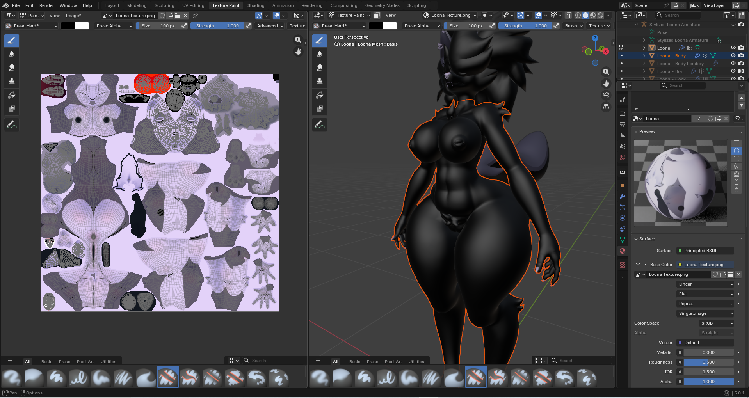Image resolution: width=749 pixels, height=398 pixels.
Task: Toggle viewport overlays in the 3D viewport
Action: tap(538, 15)
